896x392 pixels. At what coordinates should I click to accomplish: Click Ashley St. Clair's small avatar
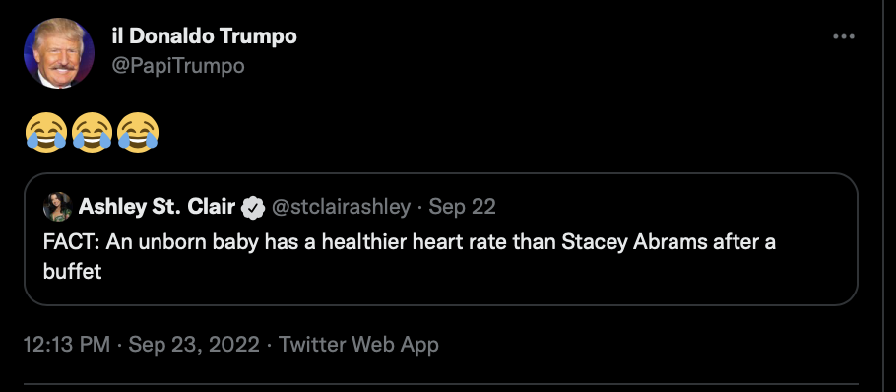pos(57,207)
